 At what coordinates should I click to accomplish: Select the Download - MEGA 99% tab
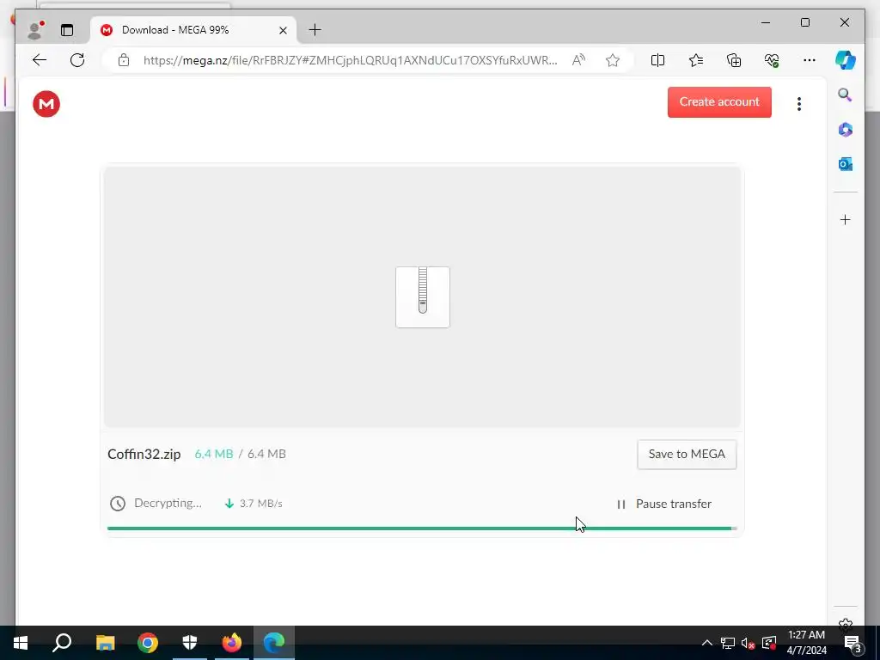tap(193, 30)
